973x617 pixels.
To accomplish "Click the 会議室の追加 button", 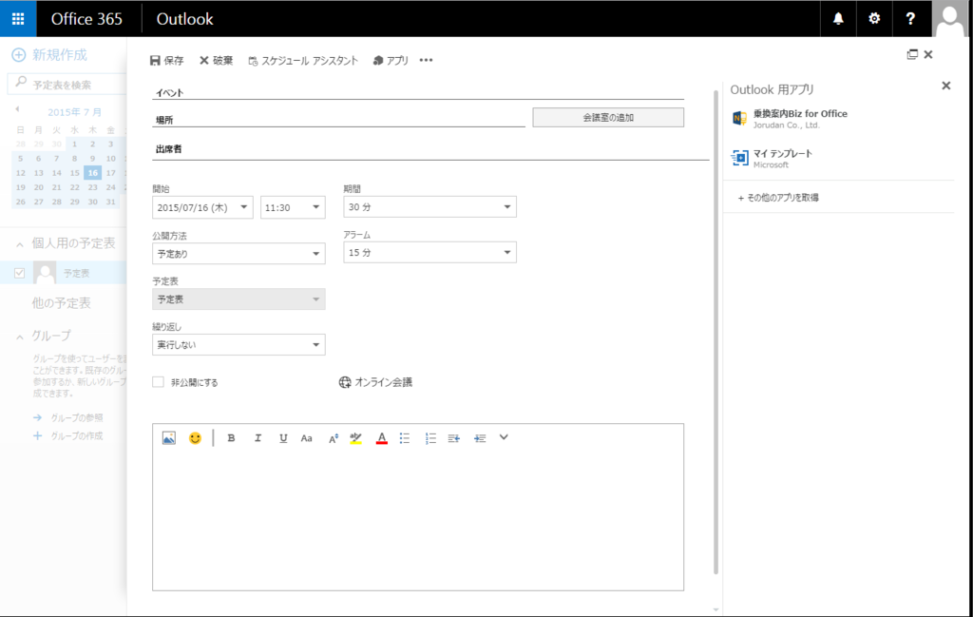I will click(608, 116).
